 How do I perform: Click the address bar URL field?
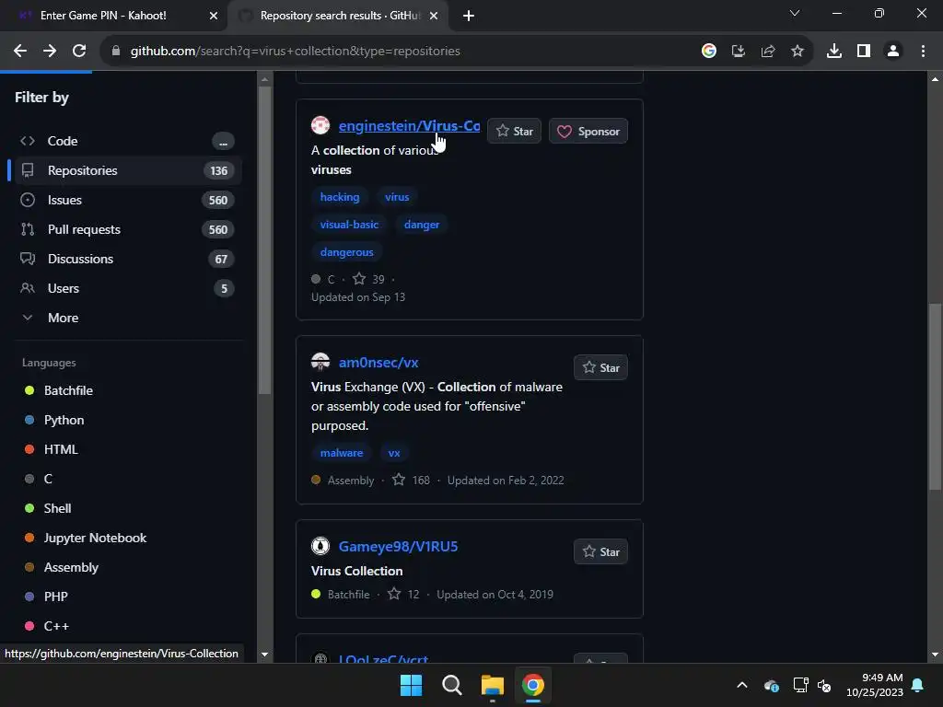(397, 52)
